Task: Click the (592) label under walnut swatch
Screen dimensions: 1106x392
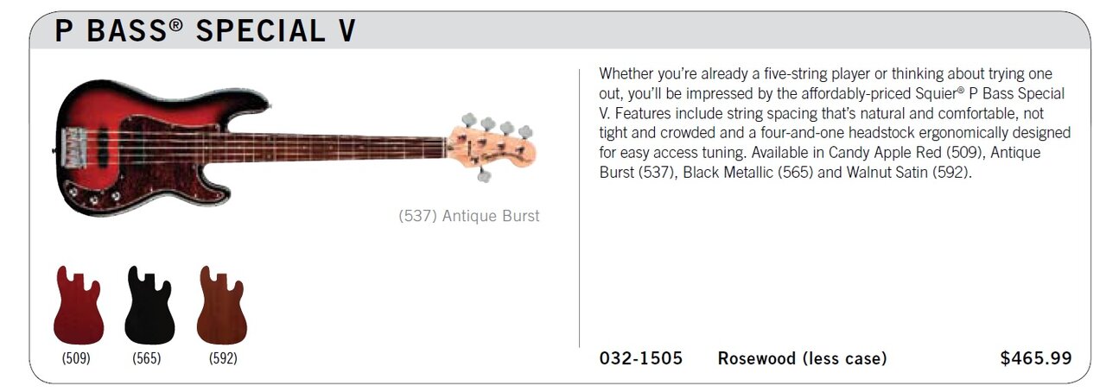Action: point(223,358)
